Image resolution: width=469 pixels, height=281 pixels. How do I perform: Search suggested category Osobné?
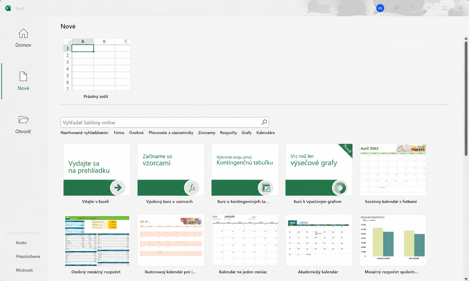point(136,133)
